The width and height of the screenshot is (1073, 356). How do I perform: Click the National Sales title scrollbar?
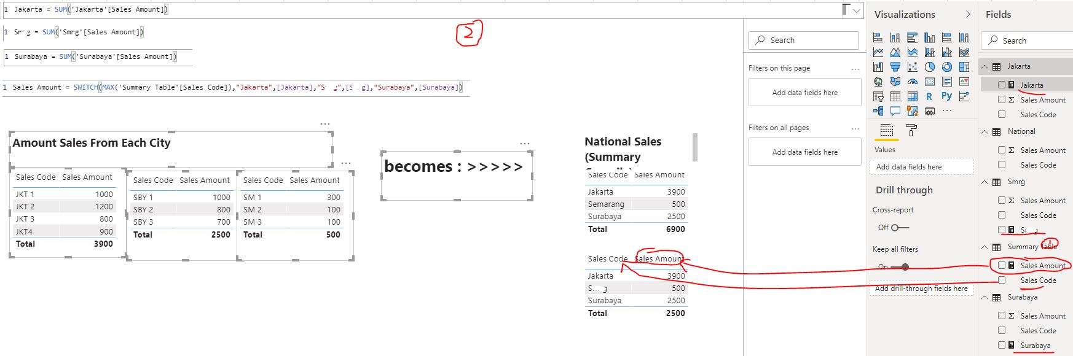coord(695,147)
